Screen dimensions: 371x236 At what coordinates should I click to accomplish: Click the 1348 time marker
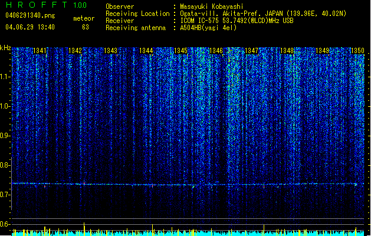(x=287, y=51)
